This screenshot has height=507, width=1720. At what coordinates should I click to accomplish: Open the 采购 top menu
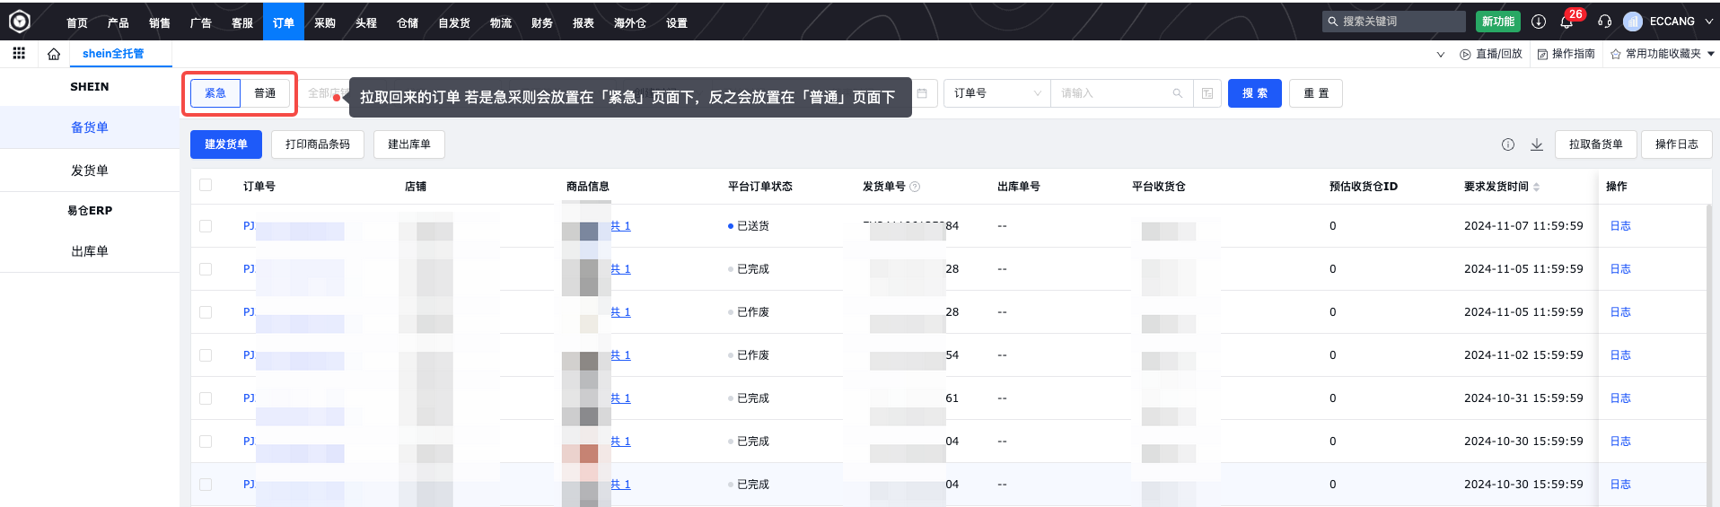click(325, 23)
